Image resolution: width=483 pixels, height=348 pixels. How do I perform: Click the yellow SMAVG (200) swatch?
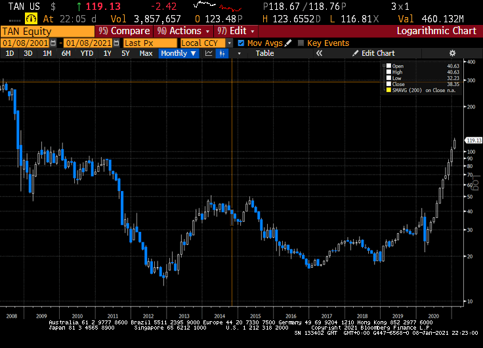(388, 90)
